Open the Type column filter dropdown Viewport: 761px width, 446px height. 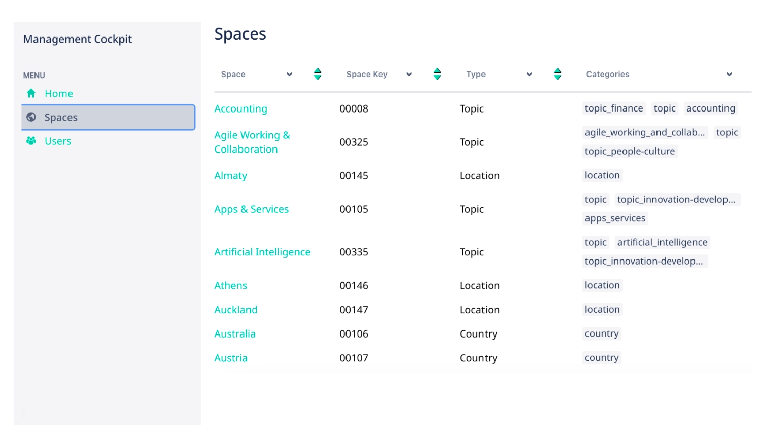click(529, 75)
